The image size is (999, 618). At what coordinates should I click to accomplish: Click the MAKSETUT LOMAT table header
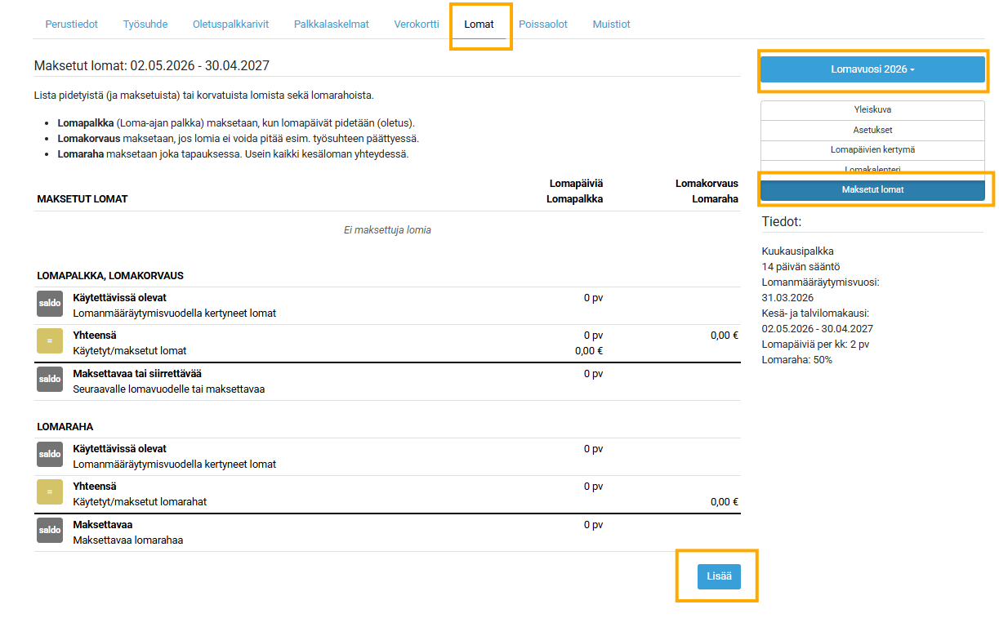click(x=83, y=199)
